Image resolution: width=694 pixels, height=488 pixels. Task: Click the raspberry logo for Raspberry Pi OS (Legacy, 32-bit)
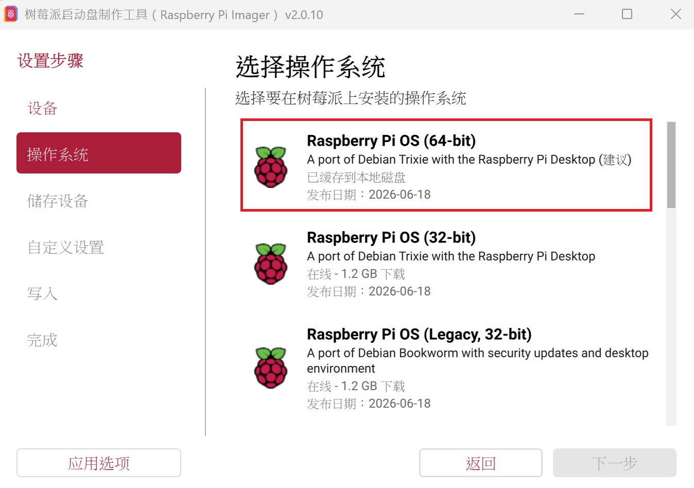271,368
